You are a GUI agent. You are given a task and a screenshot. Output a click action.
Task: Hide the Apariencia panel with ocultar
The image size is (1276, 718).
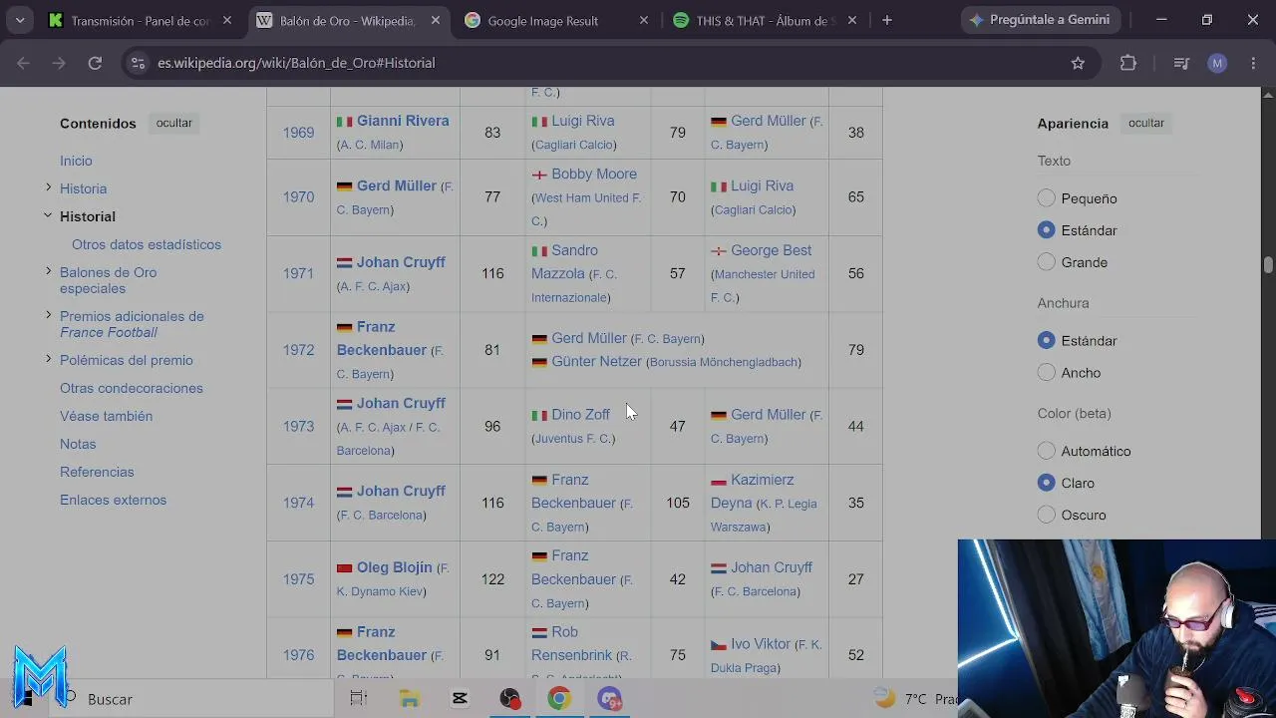[1145, 123]
